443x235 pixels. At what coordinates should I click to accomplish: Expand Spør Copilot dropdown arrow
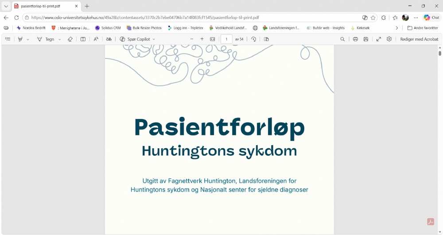pos(154,39)
